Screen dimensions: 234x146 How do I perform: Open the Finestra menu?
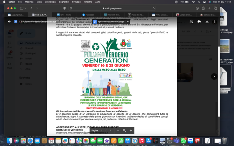(88, 2)
